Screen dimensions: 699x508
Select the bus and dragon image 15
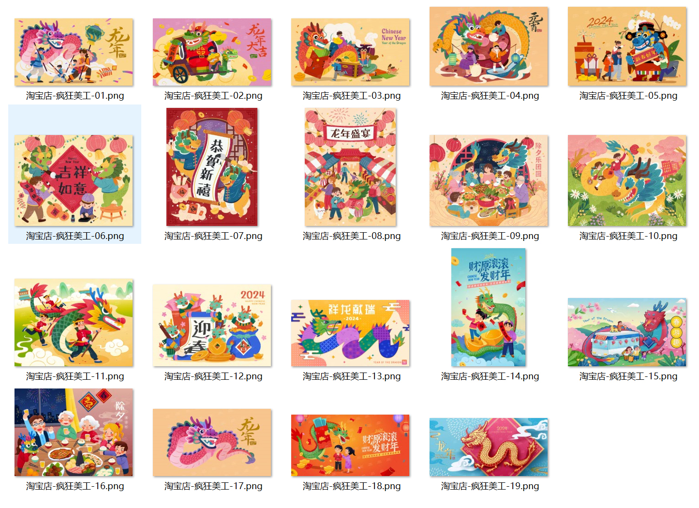(x=627, y=332)
